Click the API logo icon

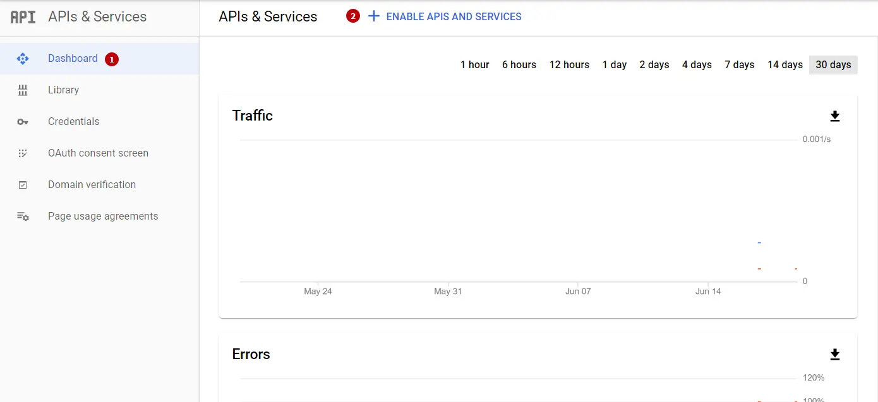(23, 17)
